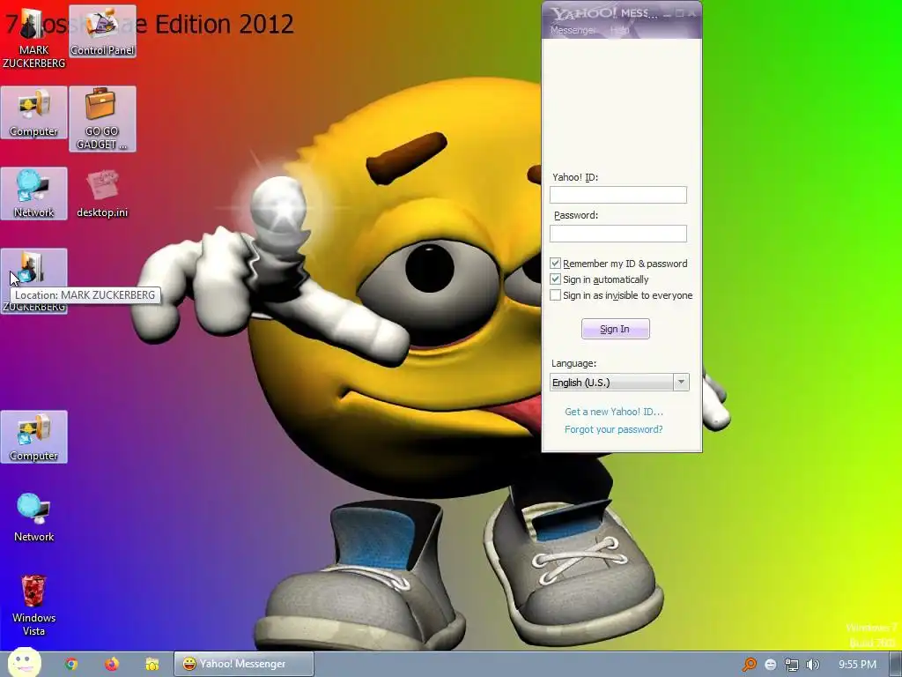Viewport: 902px width, 677px height.
Task: Uncheck Sign in automatically
Action: pyautogui.click(x=555, y=279)
